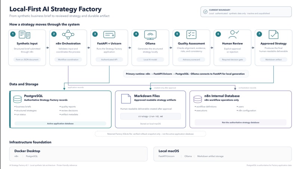The height and width of the screenshot is (169, 301).
Task: Select the 'Form or JSON document' pill
Action: (x=27, y=60)
